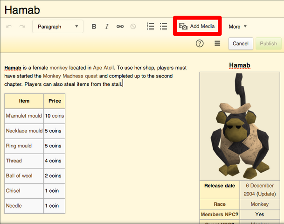
Task: Clear formatting with the circle-slash icon
Action: pos(133,27)
